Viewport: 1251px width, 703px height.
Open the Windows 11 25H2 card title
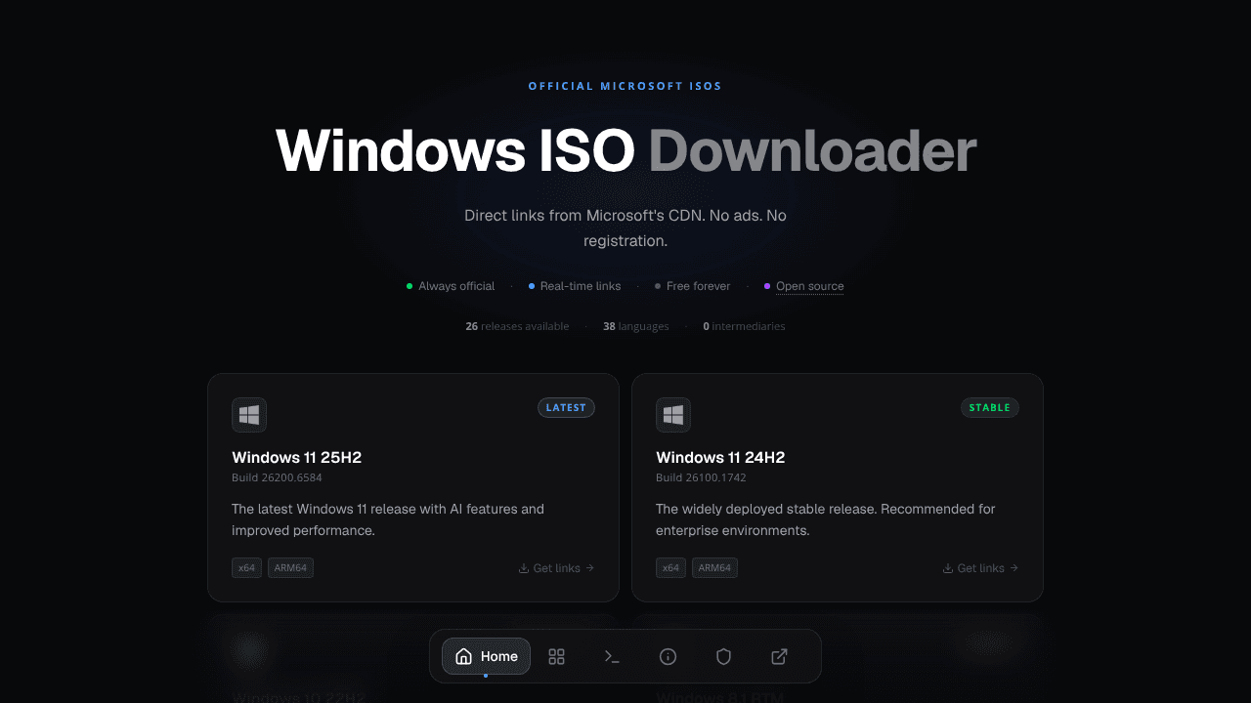click(297, 457)
